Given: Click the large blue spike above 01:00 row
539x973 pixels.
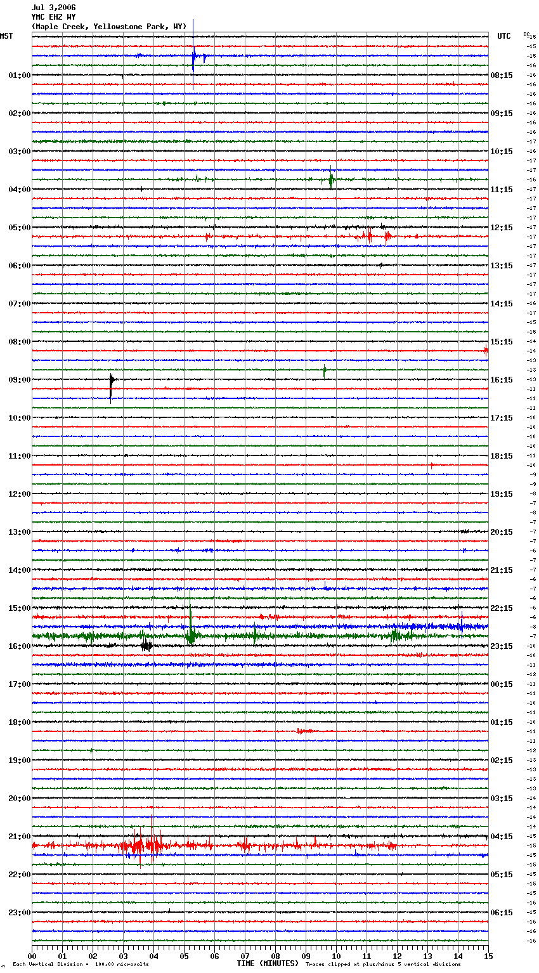Looking at the screenshot, I should 193,56.
